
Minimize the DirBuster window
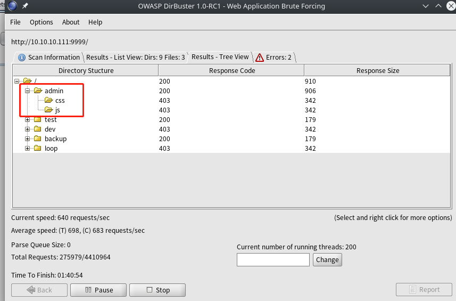tap(426, 6)
